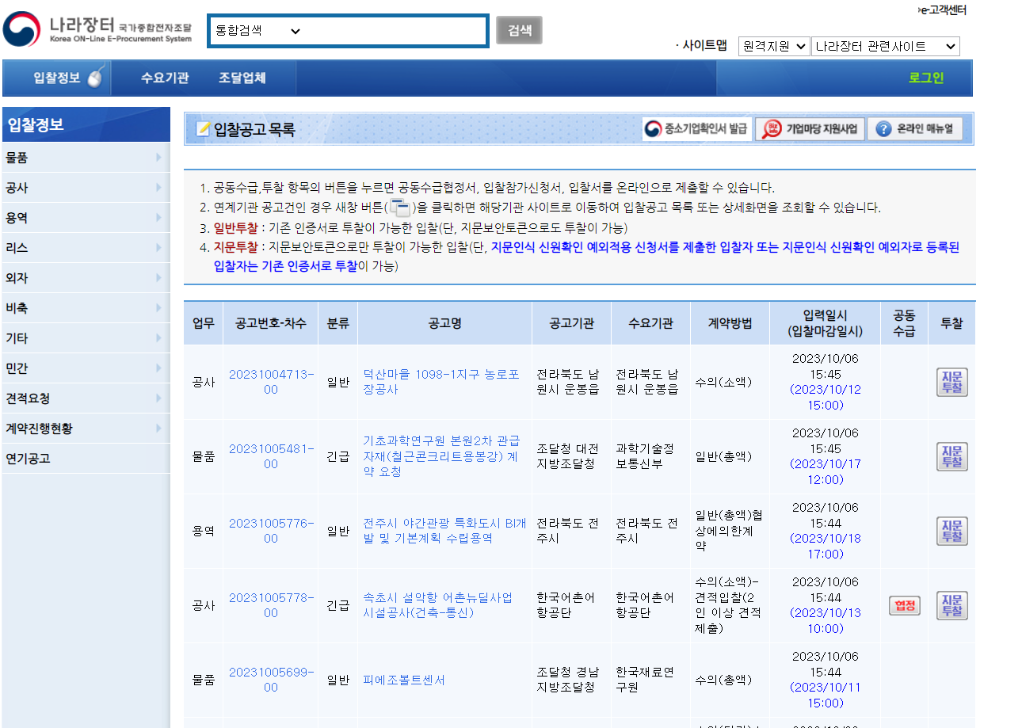Screen dimensions: 1022x728
Task: Click 지문투찰 for 전주시 야간관광 용역
Action: tap(951, 531)
